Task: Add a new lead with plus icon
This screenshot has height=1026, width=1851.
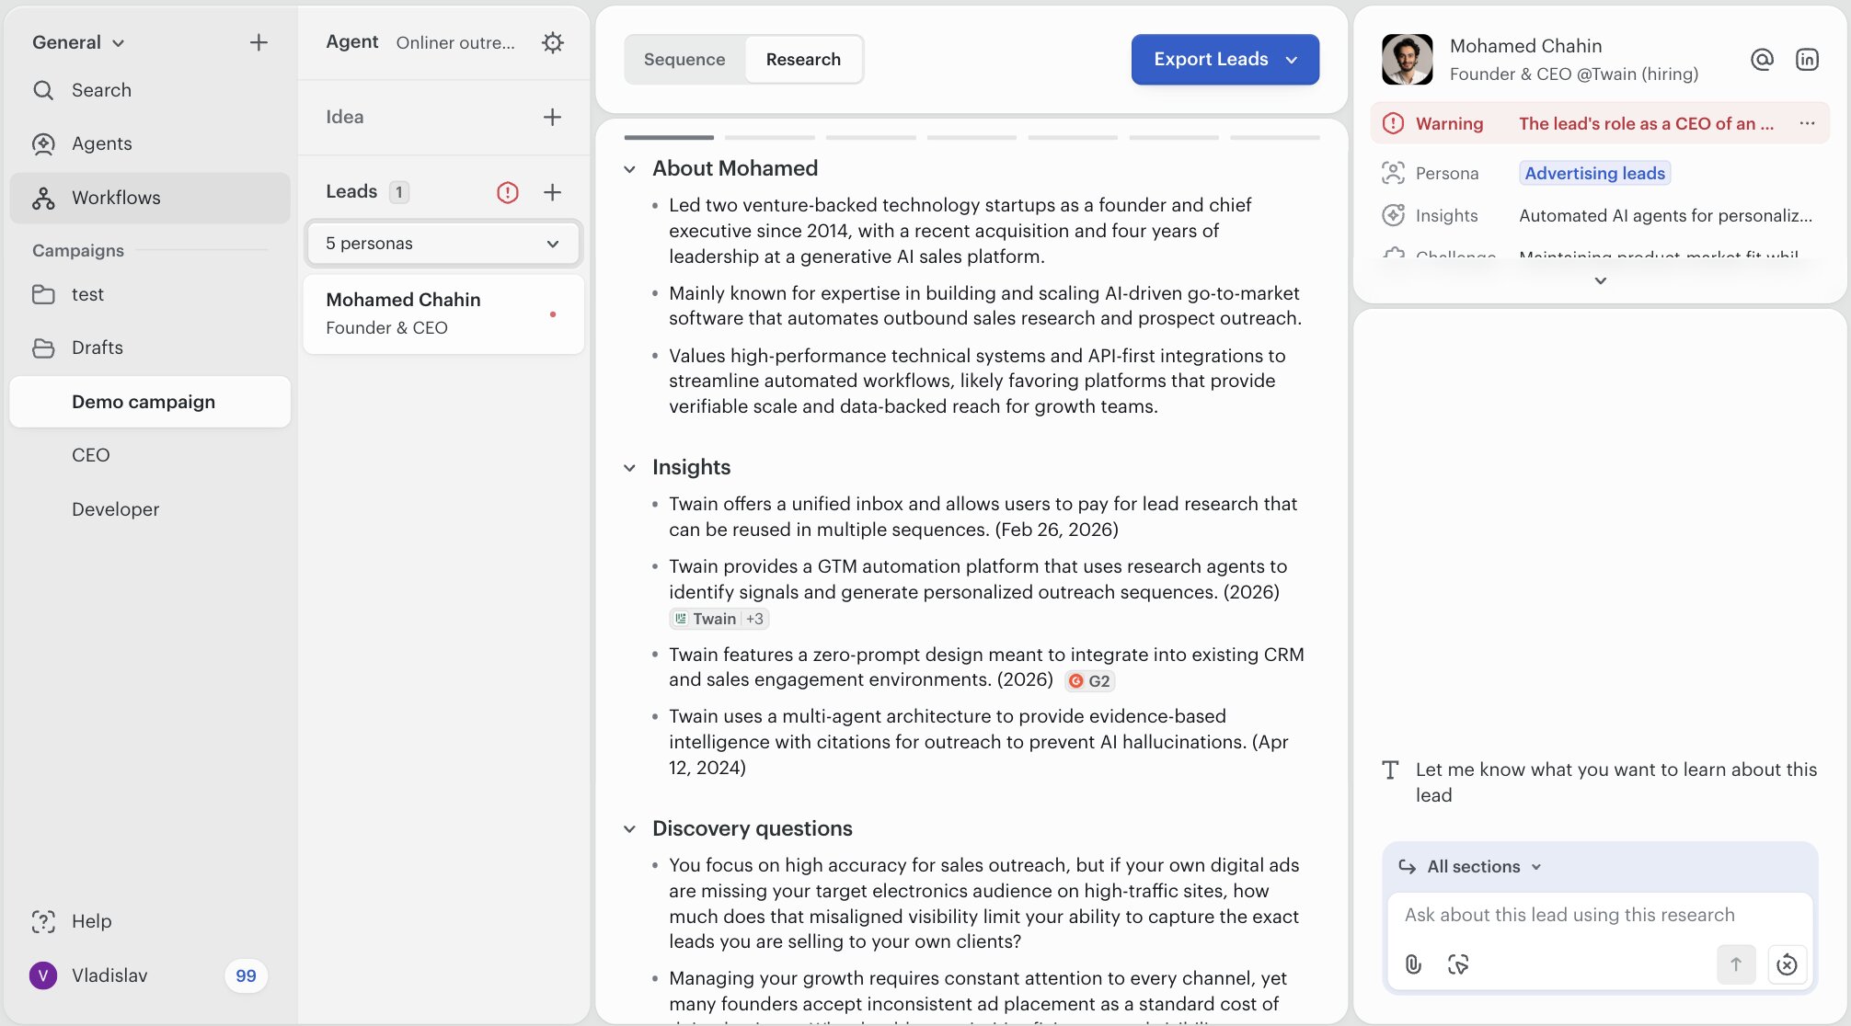Action: click(x=552, y=192)
